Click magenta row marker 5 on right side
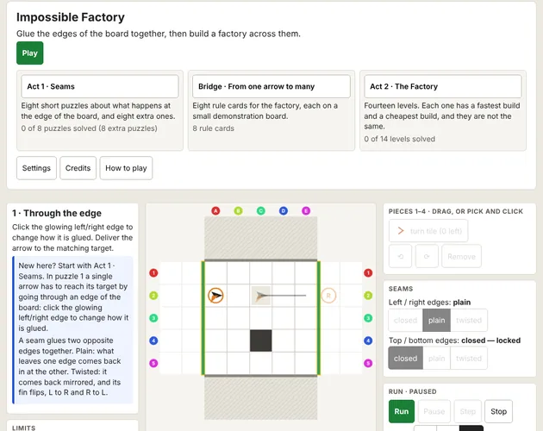Viewport: 543px width, 431px height. 368,363
